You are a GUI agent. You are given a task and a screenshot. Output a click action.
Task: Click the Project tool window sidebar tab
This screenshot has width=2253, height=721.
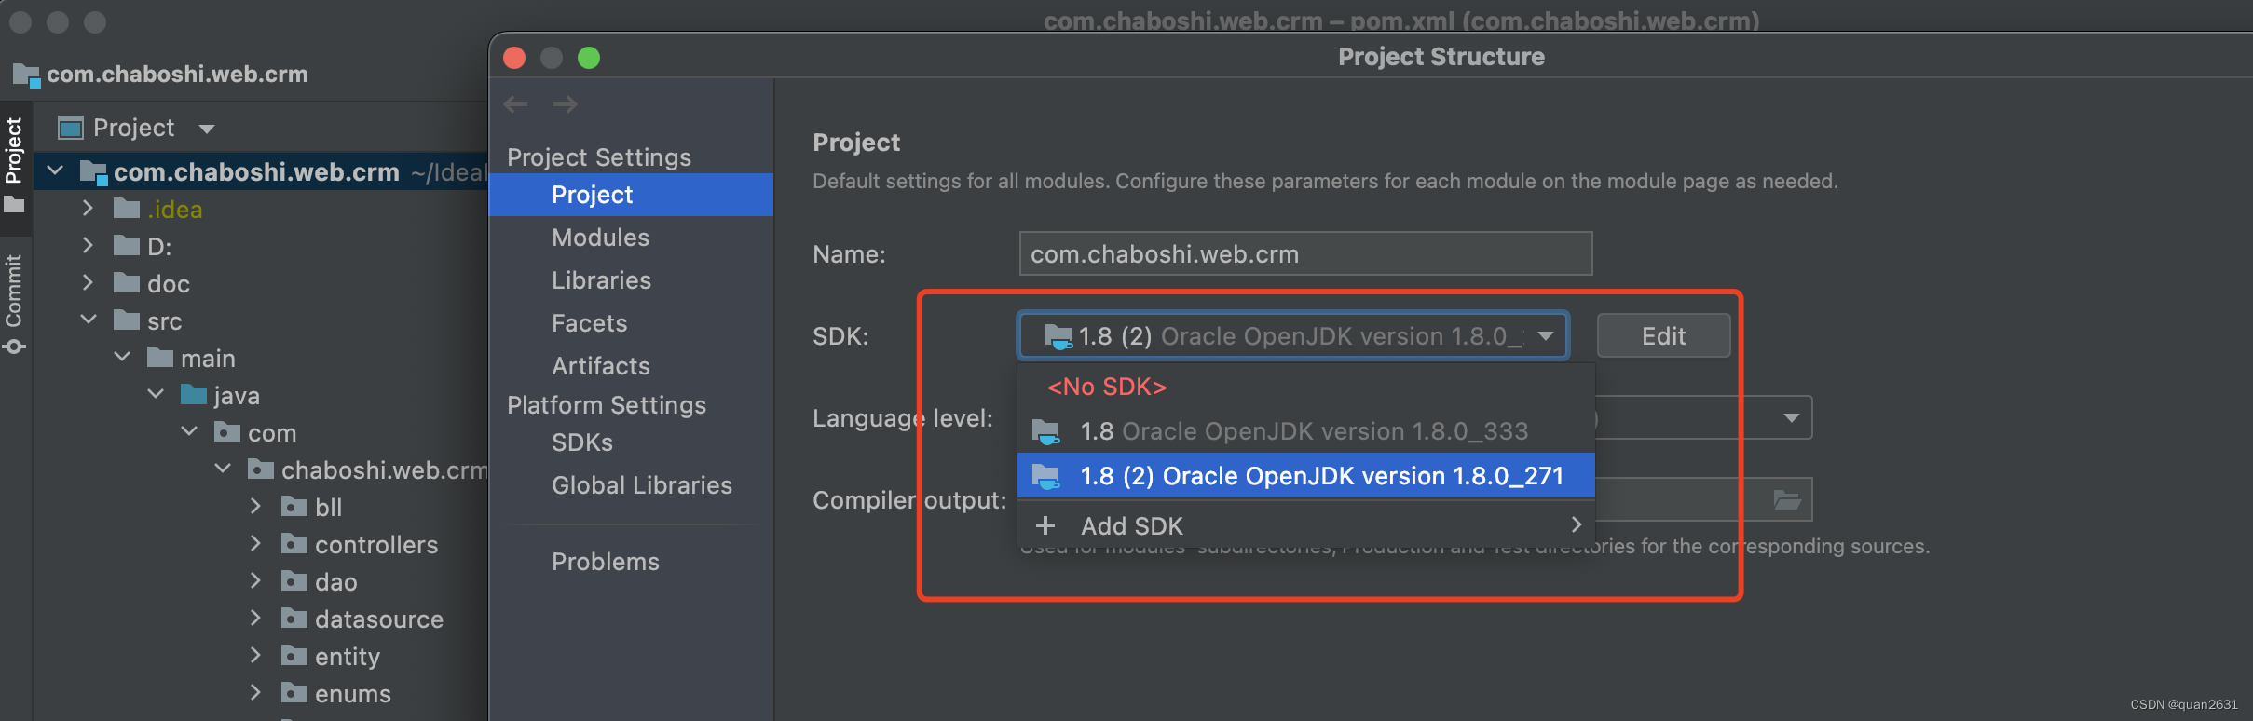(x=14, y=164)
